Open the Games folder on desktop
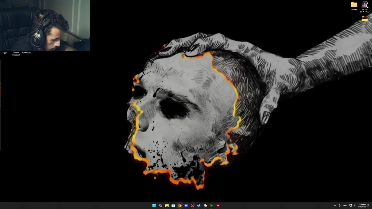The width and height of the screenshot is (372, 209). tap(354, 6)
